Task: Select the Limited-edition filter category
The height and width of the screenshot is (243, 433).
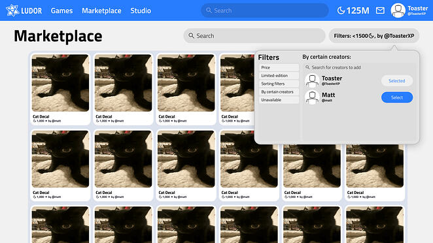Action: point(279,76)
